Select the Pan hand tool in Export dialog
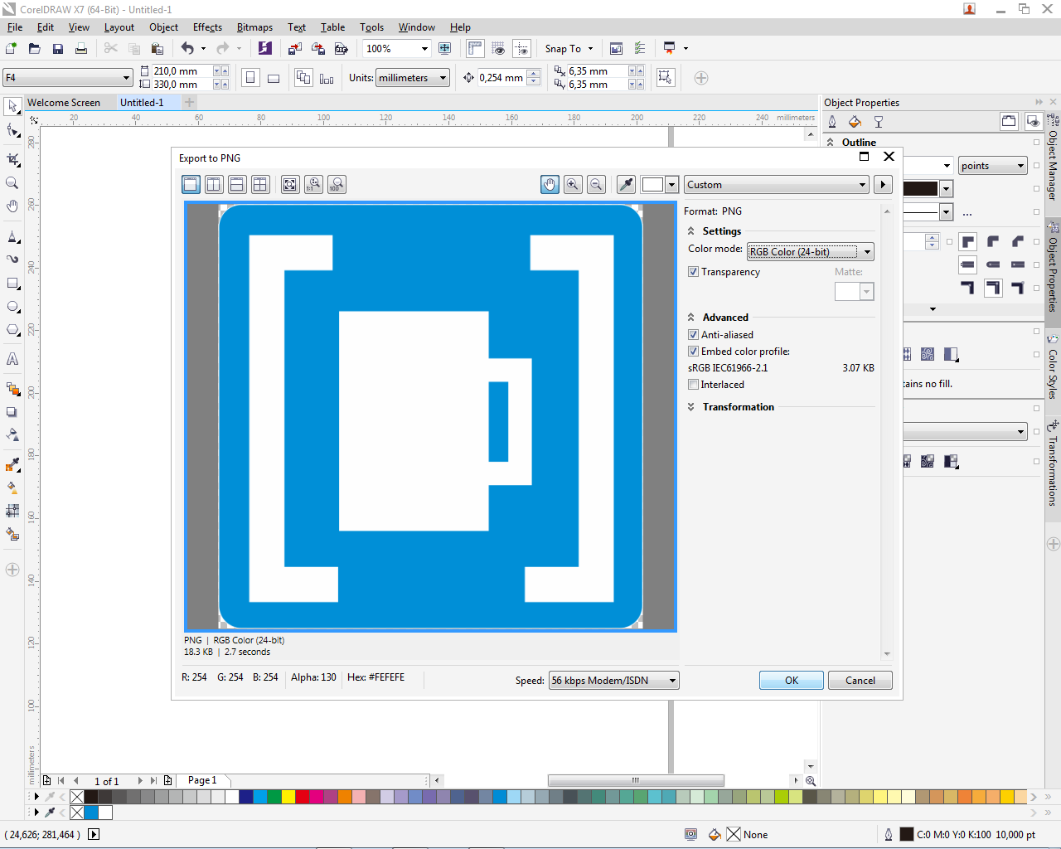Viewport: 1061px width, 849px height. [550, 184]
